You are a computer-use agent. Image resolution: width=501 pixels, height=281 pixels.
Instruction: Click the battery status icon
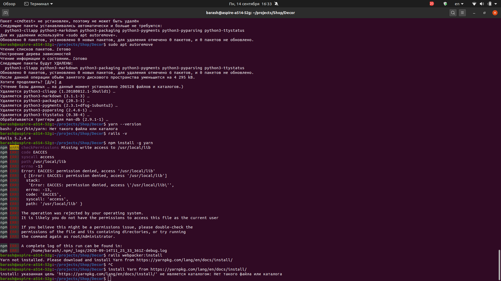[x=490, y=4]
